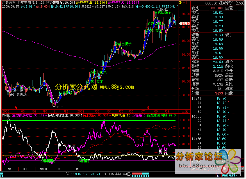
Task: Click the 买③ 18.55 bid row
Action: pyautogui.click(x=217, y=49)
